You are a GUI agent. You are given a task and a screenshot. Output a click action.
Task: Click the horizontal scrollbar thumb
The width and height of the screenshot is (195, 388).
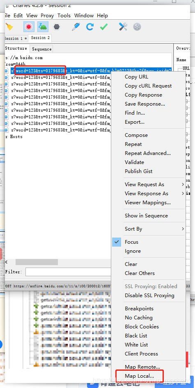click(x=37, y=262)
